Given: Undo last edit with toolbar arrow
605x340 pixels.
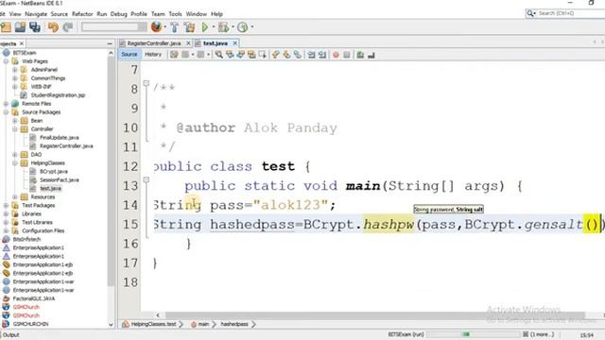Looking at the screenshot, I should tap(53, 27).
